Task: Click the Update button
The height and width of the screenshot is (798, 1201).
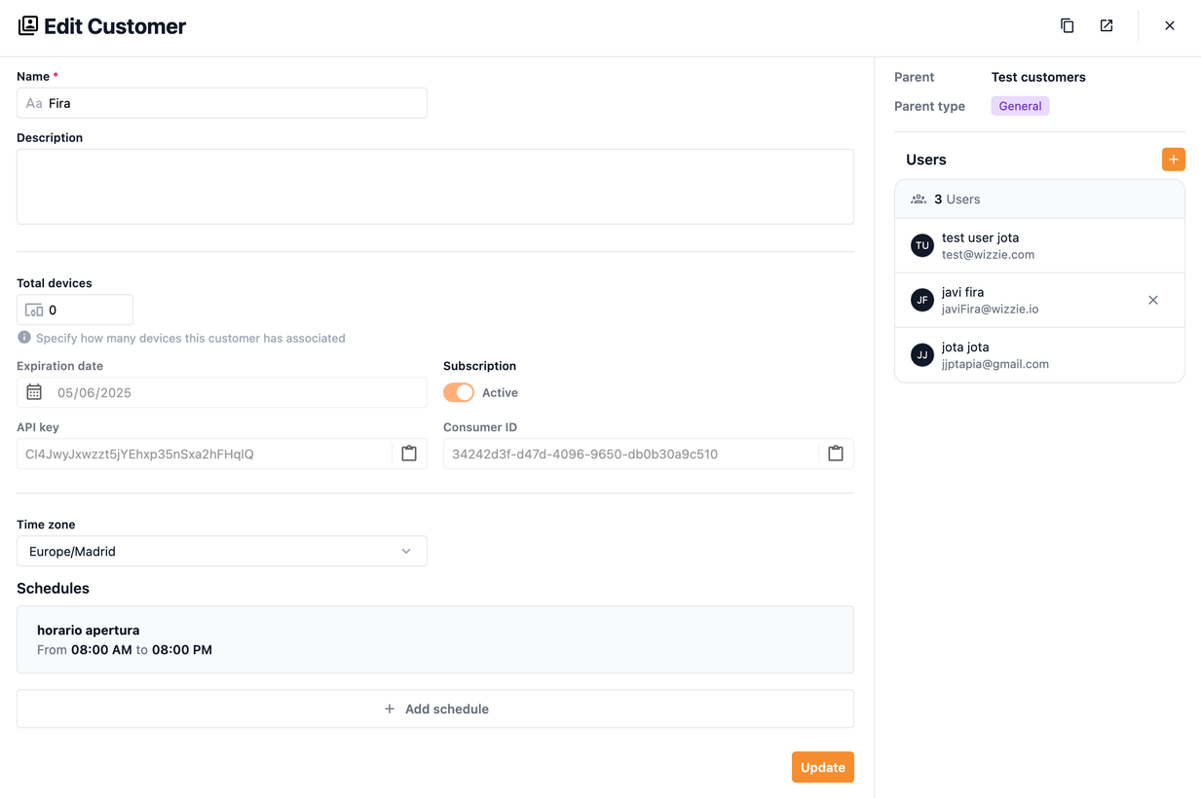Action: point(822,767)
